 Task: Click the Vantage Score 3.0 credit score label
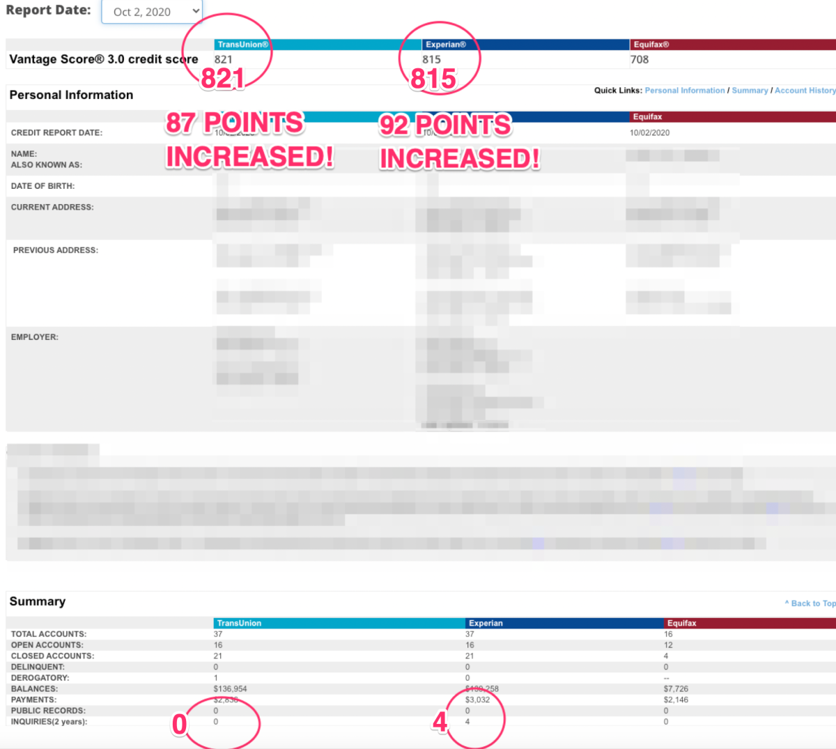point(103,60)
